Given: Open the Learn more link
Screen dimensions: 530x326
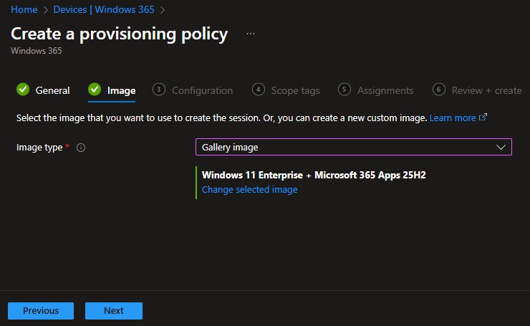Looking at the screenshot, I should (x=452, y=118).
